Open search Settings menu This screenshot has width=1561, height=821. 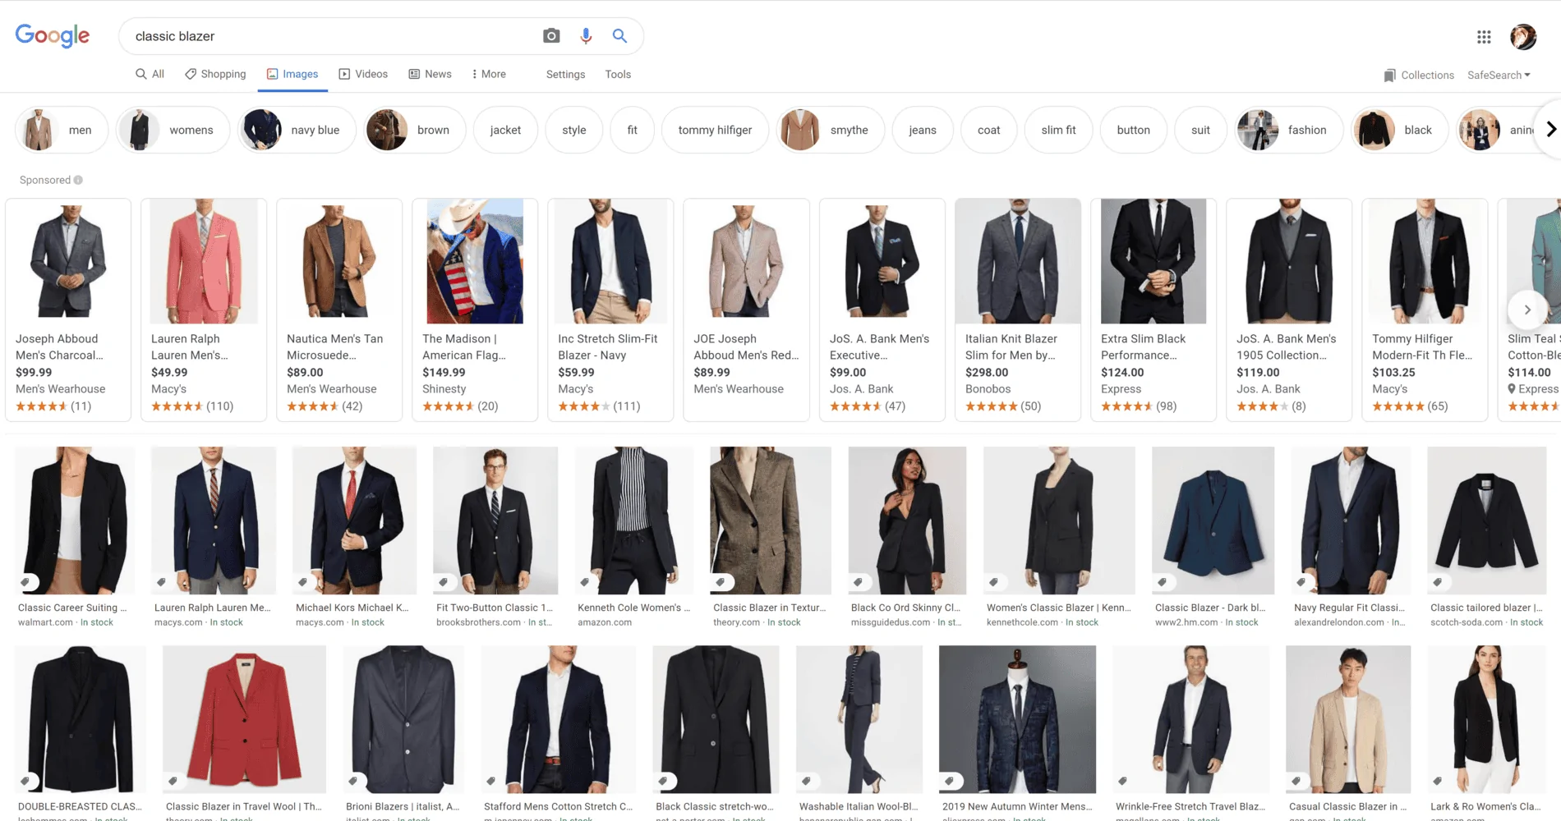pyautogui.click(x=565, y=74)
